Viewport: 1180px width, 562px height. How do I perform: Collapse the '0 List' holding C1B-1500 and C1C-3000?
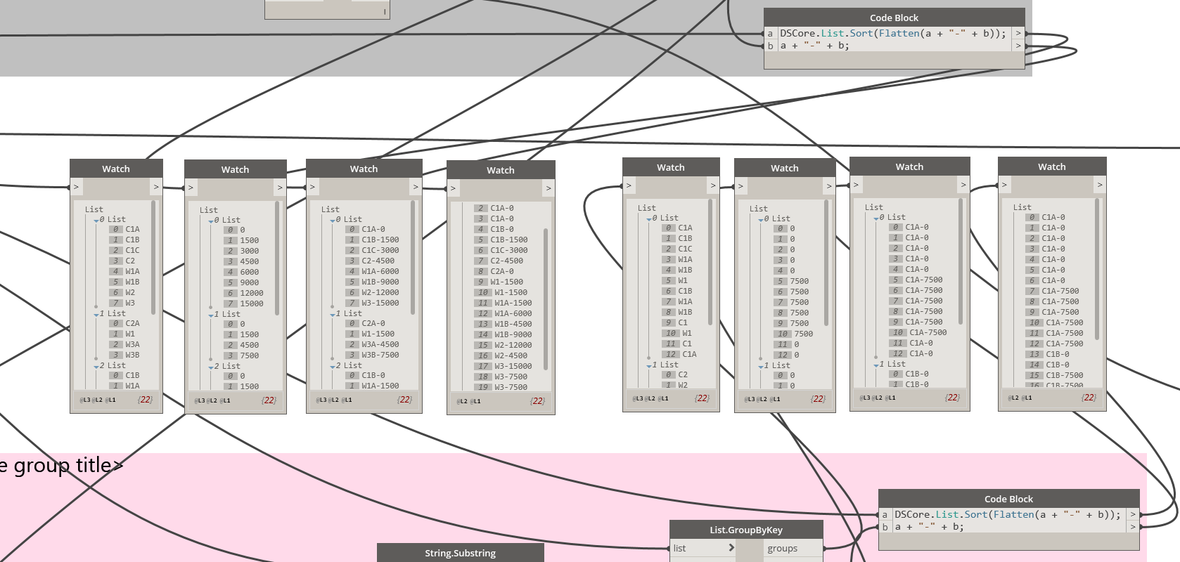tap(333, 221)
